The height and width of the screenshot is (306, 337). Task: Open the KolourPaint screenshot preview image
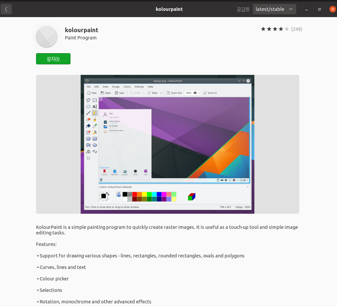168,144
